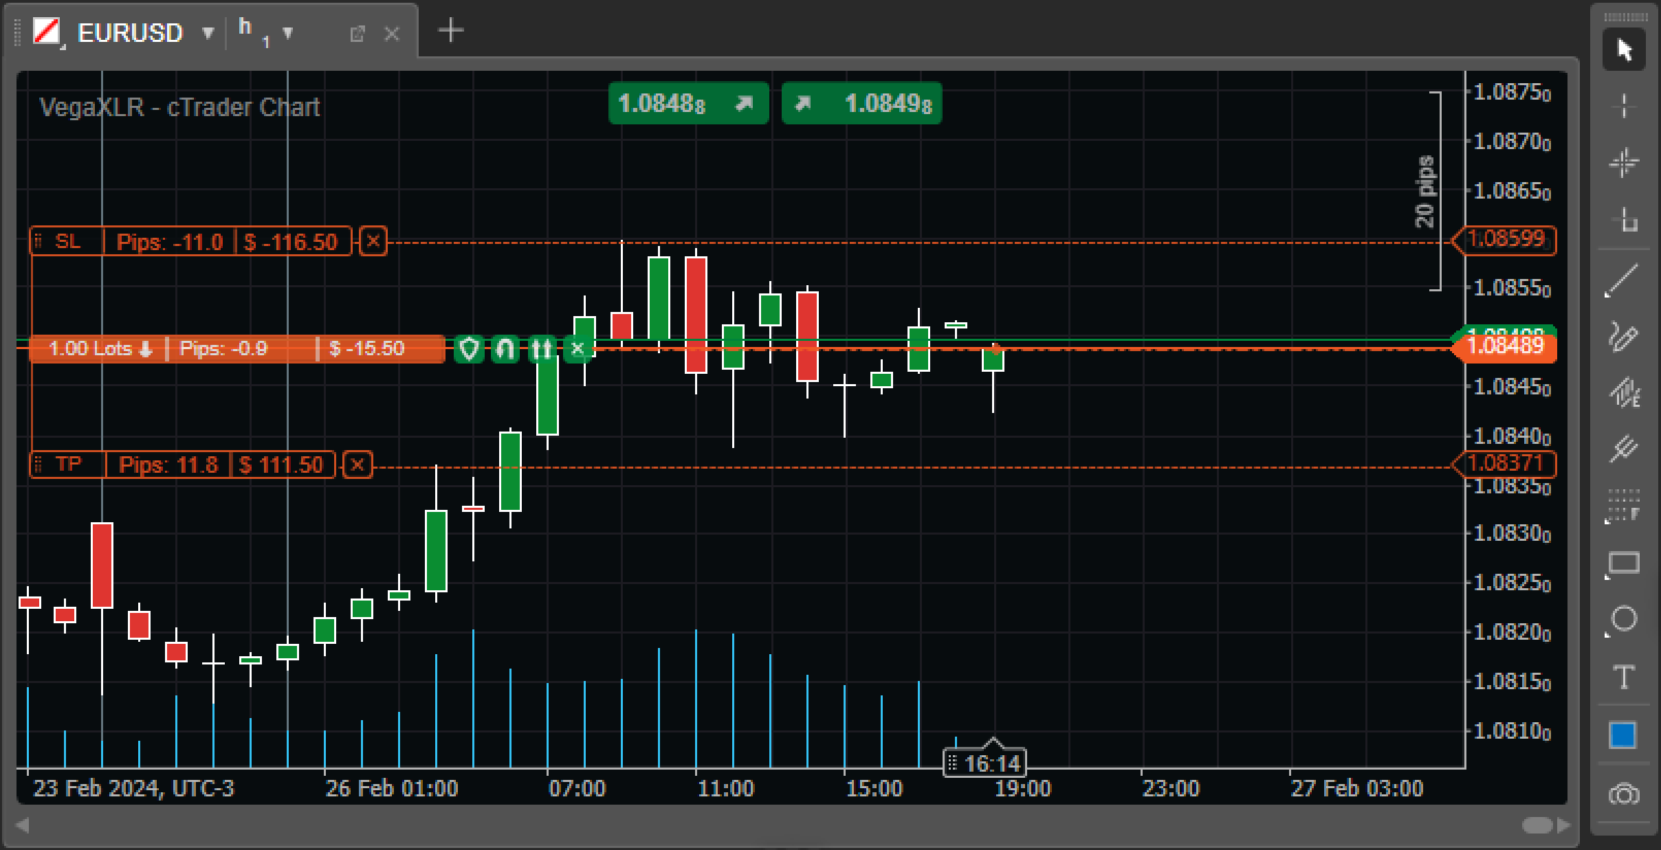The width and height of the screenshot is (1661, 850).
Task: Select the rectangle shape tool
Action: pyautogui.click(x=1625, y=563)
